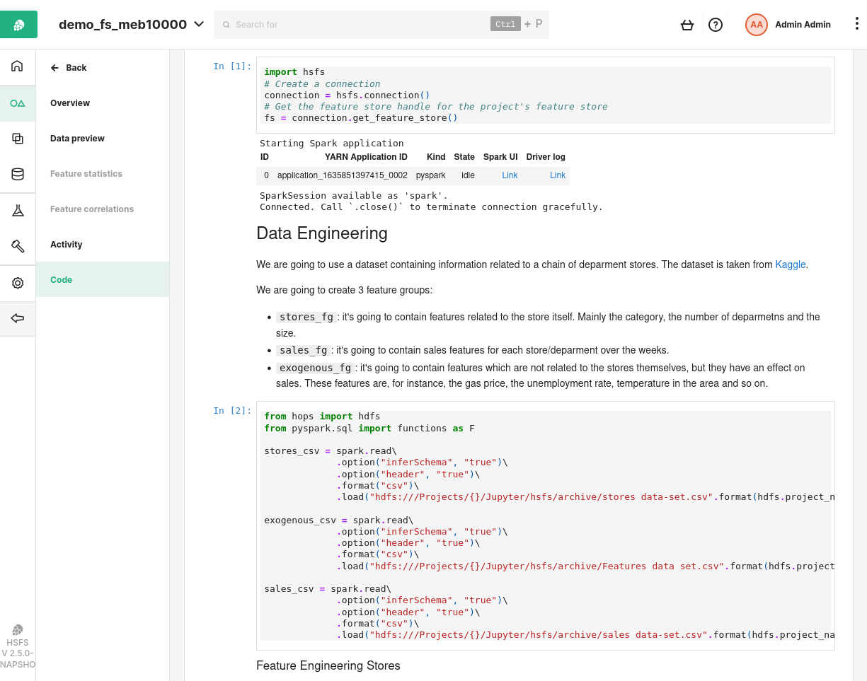The image size is (867, 681).
Task: Click the Admin Admin profile avatar
Action: [756, 24]
